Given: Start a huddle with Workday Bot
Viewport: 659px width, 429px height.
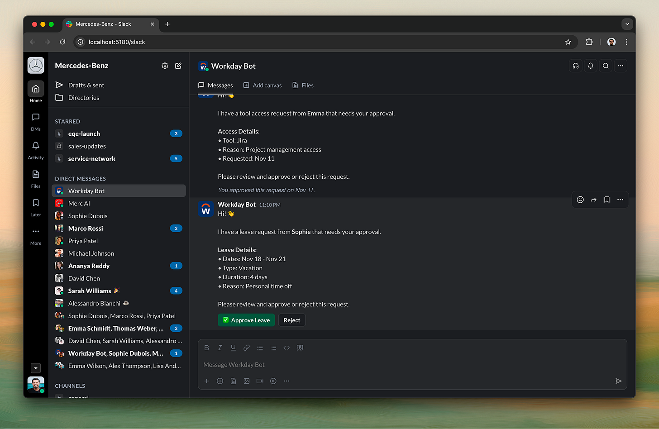Looking at the screenshot, I should click(x=575, y=66).
